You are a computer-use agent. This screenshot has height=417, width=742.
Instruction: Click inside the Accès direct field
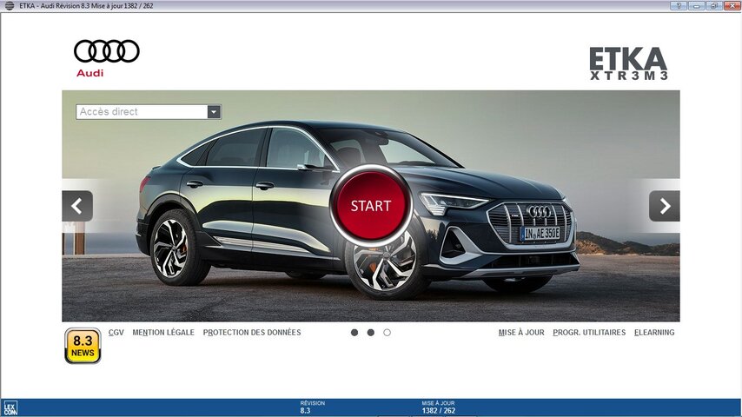coord(142,112)
